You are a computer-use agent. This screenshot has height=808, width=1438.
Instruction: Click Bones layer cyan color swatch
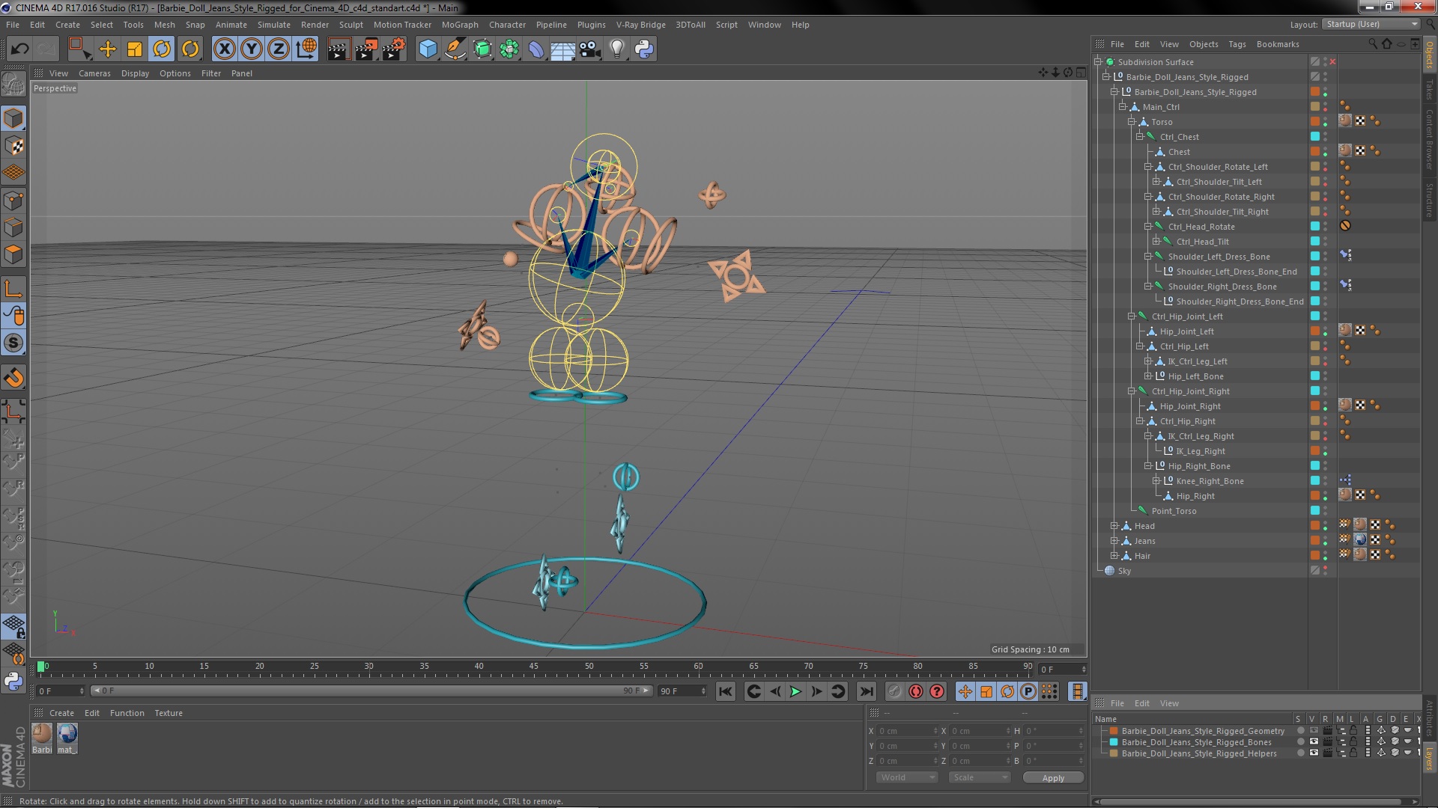1114,742
